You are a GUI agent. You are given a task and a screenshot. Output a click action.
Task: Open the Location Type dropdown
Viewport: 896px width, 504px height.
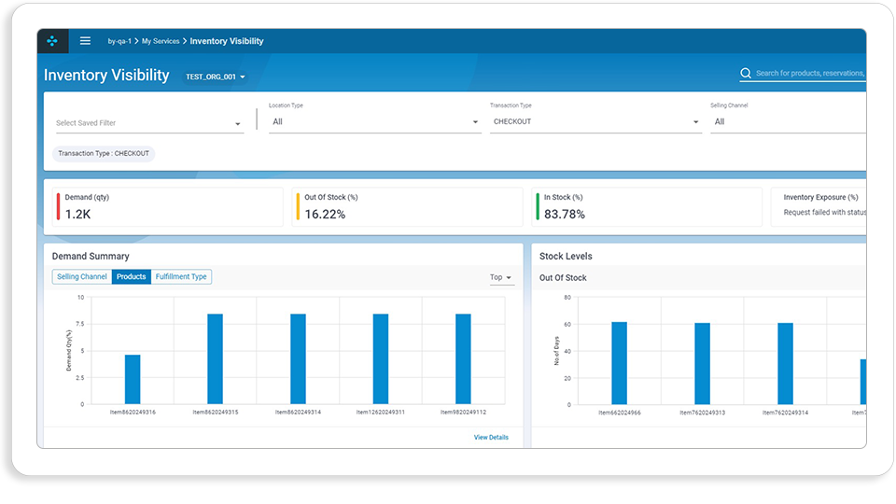[375, 121]
